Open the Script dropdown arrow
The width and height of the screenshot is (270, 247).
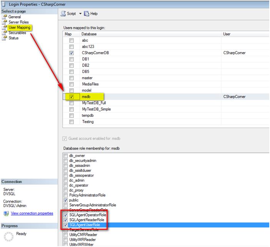80,13
